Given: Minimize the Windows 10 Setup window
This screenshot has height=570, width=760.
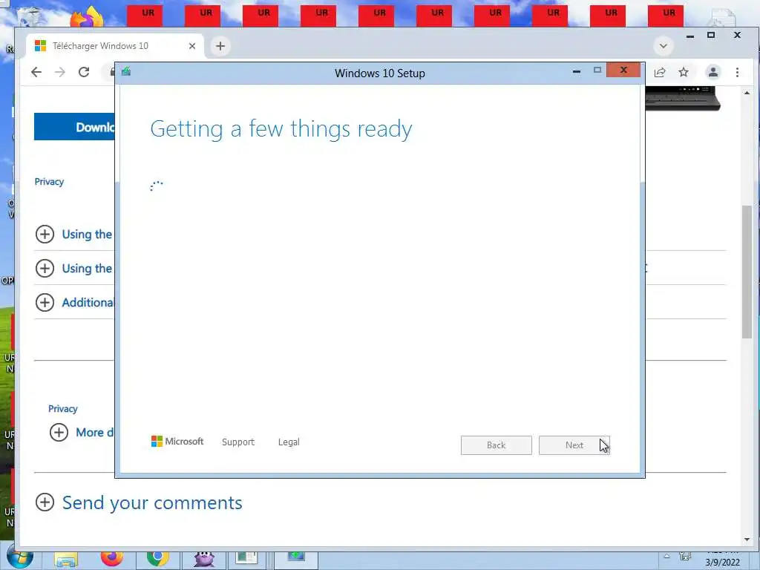Looking at the screenshot, I should [x=576, y=71].
